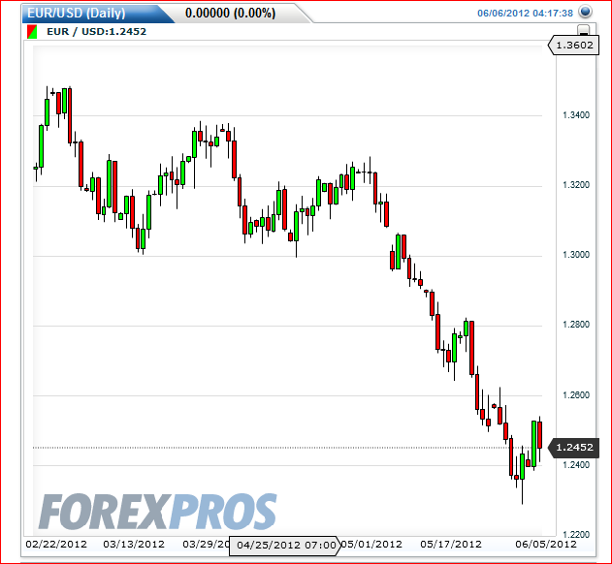Click the 06/06/2012 04:17:38 timestamp
Viewport: 612px width, 564px height.
tap(525, 14)
